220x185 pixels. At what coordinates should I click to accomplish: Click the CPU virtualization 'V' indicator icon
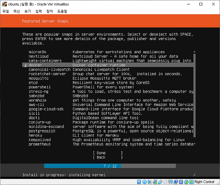181,182
